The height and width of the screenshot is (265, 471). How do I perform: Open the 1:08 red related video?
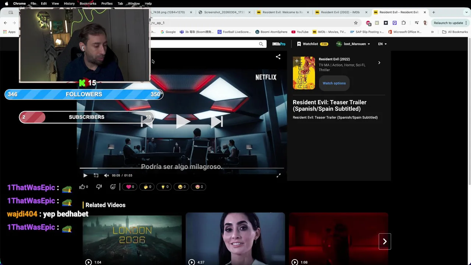(338, 239)
